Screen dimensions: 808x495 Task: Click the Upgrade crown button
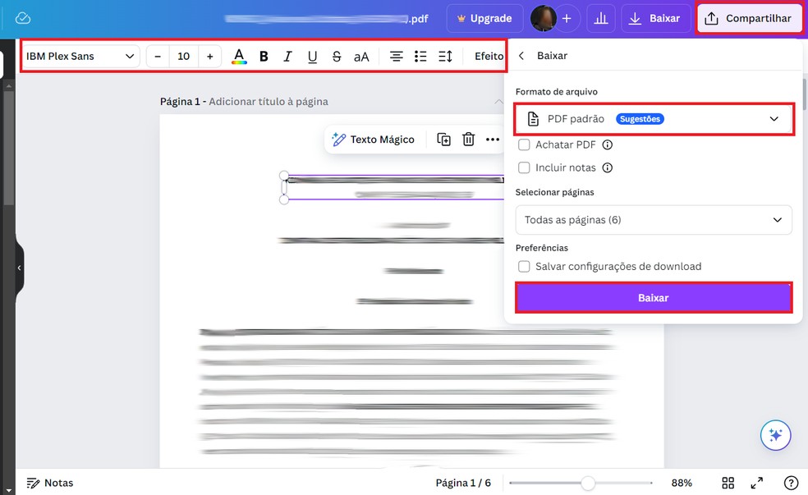[x=484, y=19]
